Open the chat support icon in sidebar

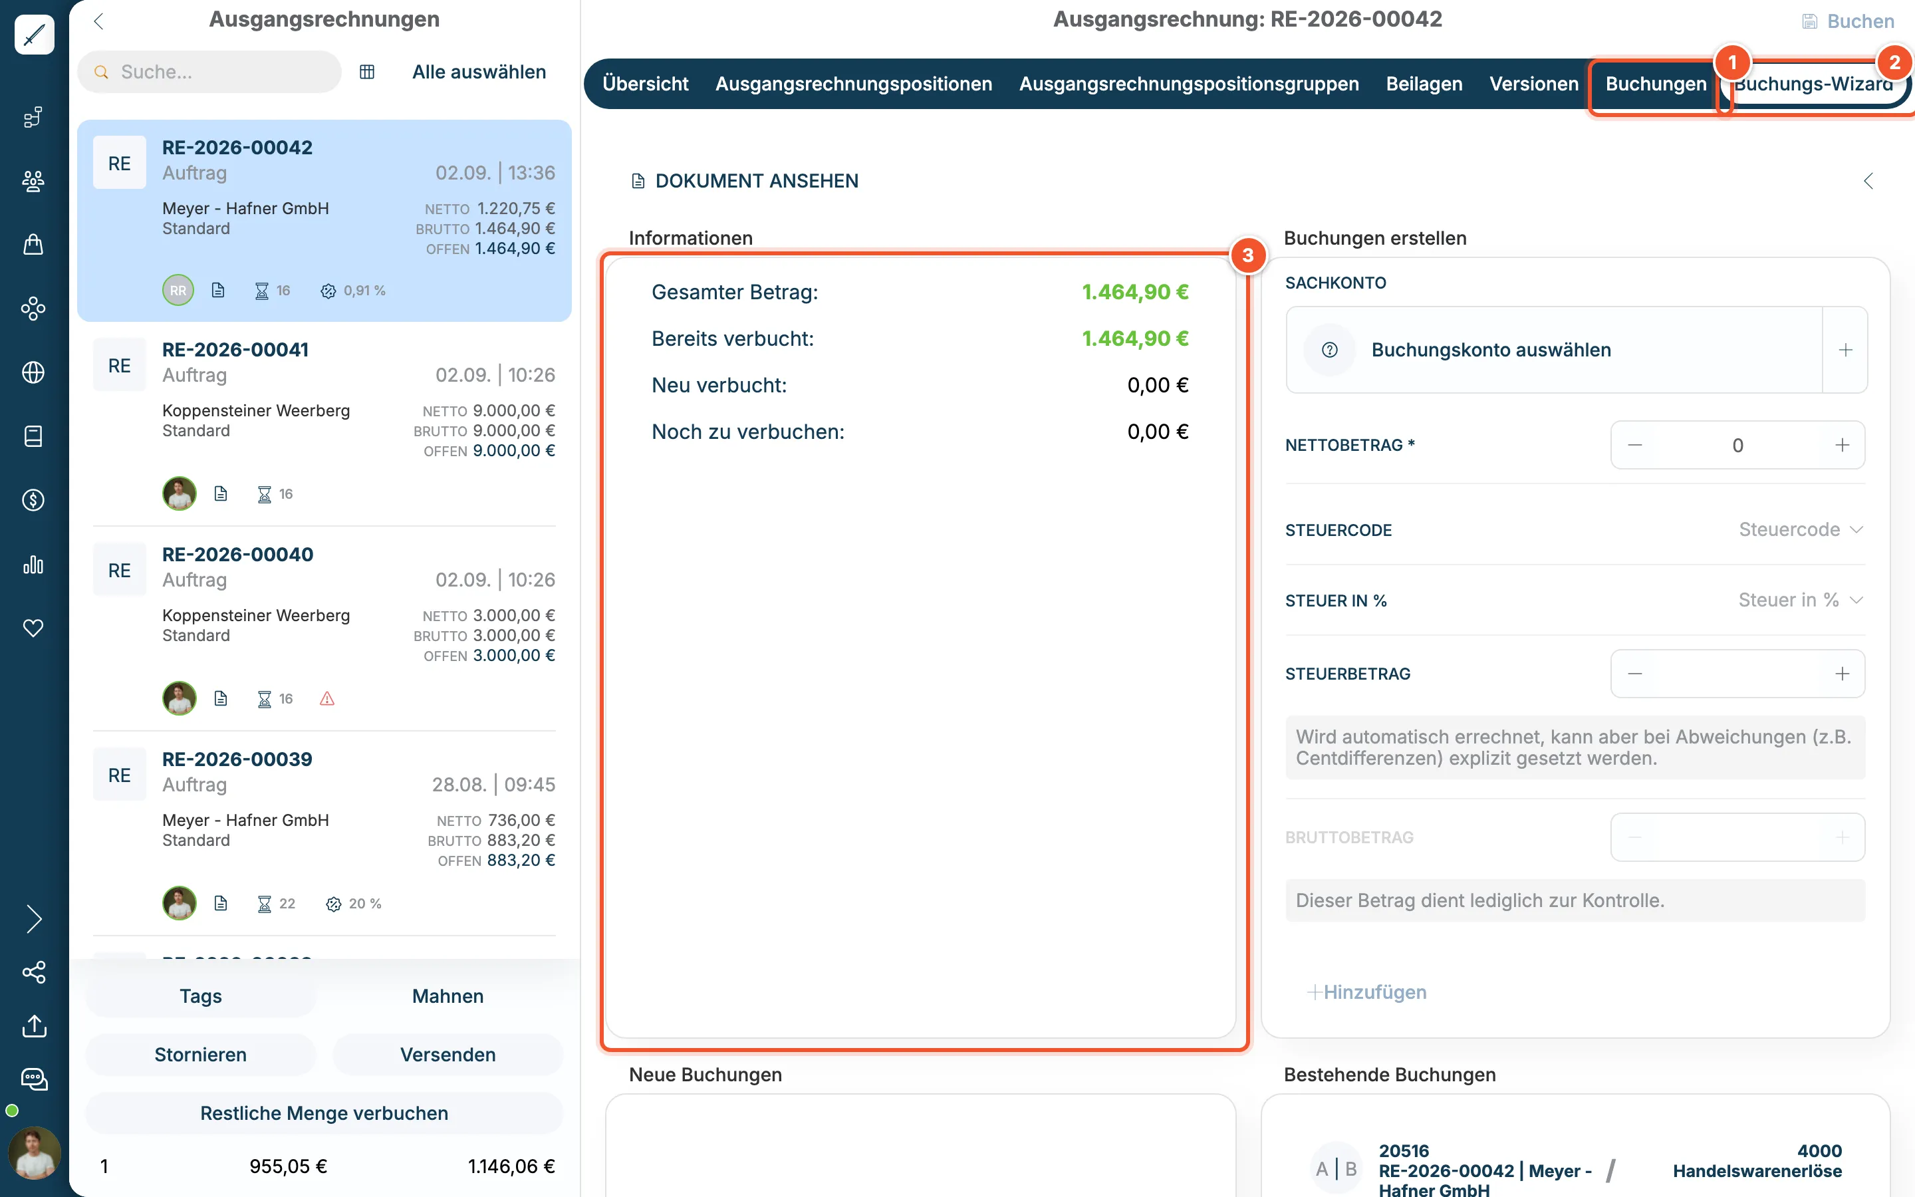click(x=34, y=1079)
